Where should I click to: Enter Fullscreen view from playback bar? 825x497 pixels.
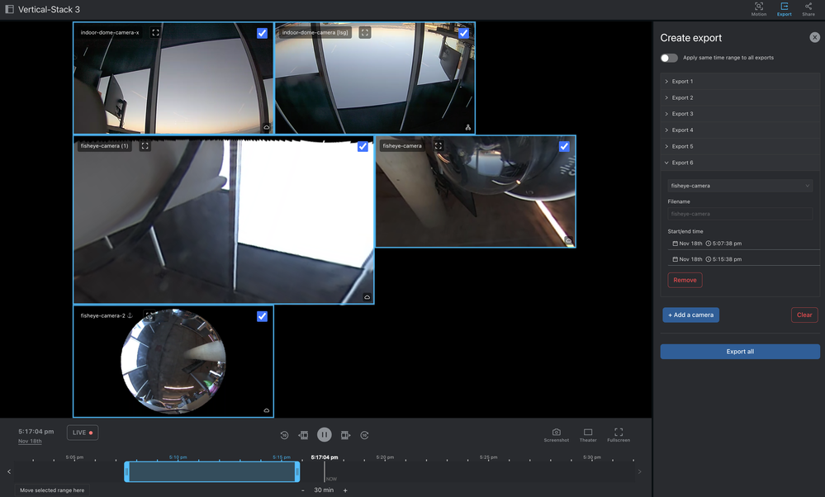click(x=619, y=434)
